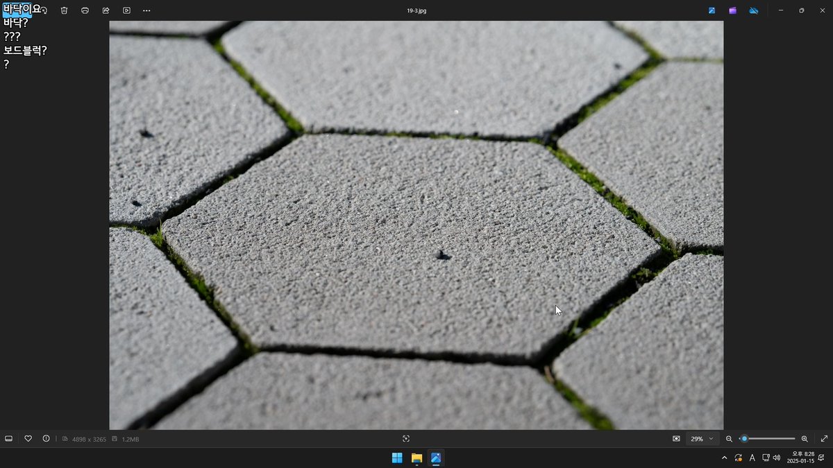Click the scan text icon at bottom center
The width and height of the screenshot is (833, 468).
point(406,438)
